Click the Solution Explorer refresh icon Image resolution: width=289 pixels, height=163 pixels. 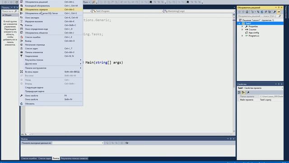262,12
